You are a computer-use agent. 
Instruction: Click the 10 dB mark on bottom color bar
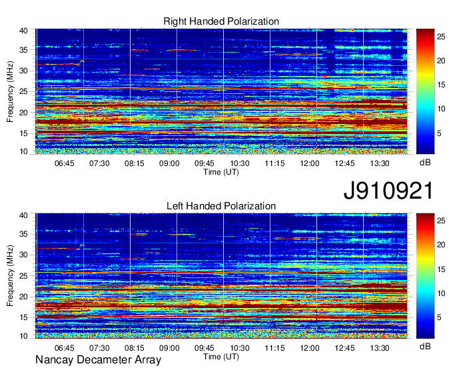[x=441, y=293]
